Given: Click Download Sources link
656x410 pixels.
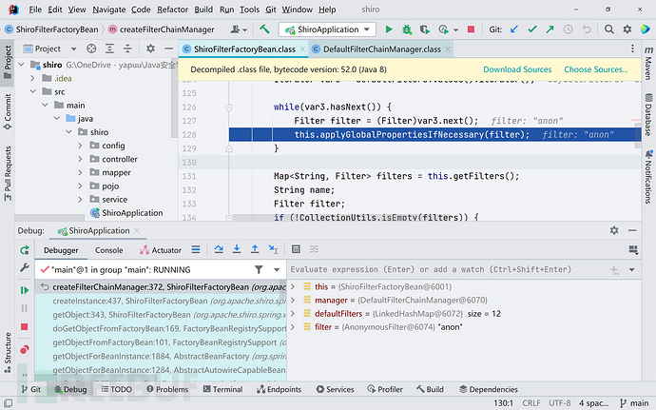Looking at the screenshot, I should (x=517, y=69).
